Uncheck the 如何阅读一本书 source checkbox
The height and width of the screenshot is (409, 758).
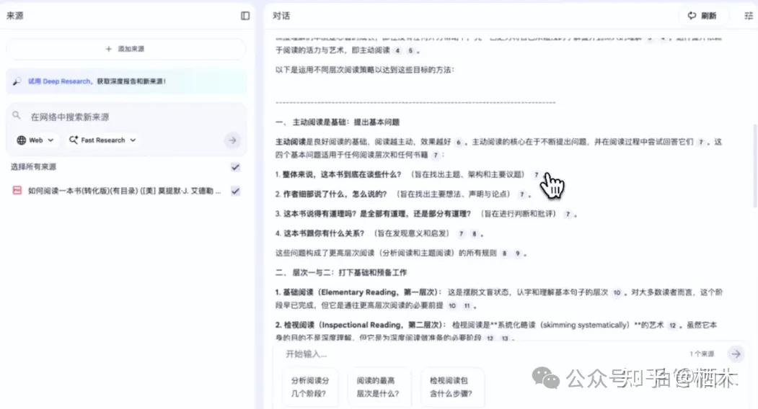235,191
